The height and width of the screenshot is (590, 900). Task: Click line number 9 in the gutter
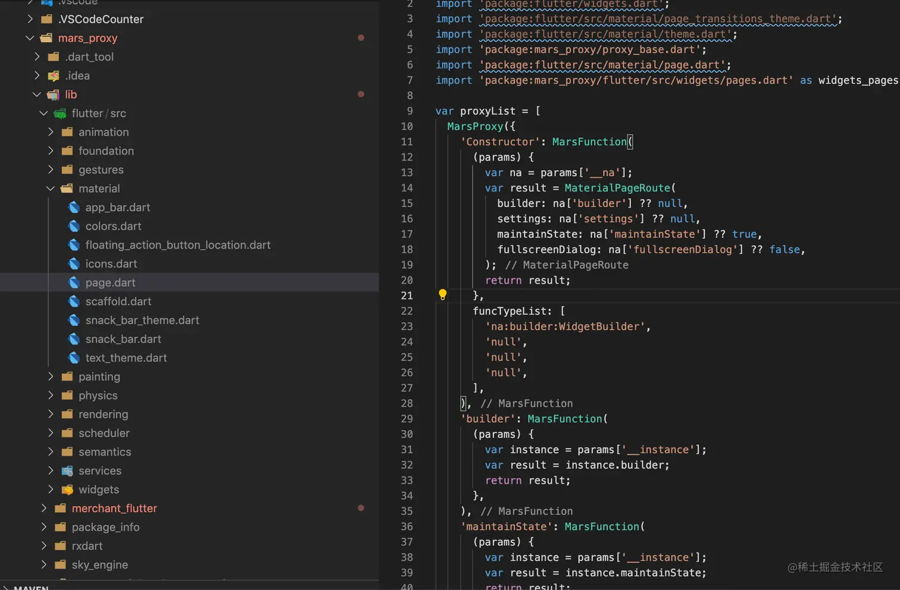[x=410, y=111]
